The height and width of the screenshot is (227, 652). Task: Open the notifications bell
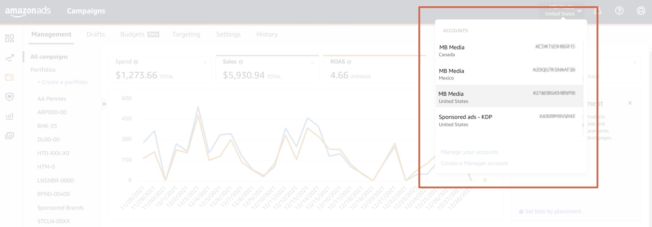pyautogui.click(x=598, y=11)
